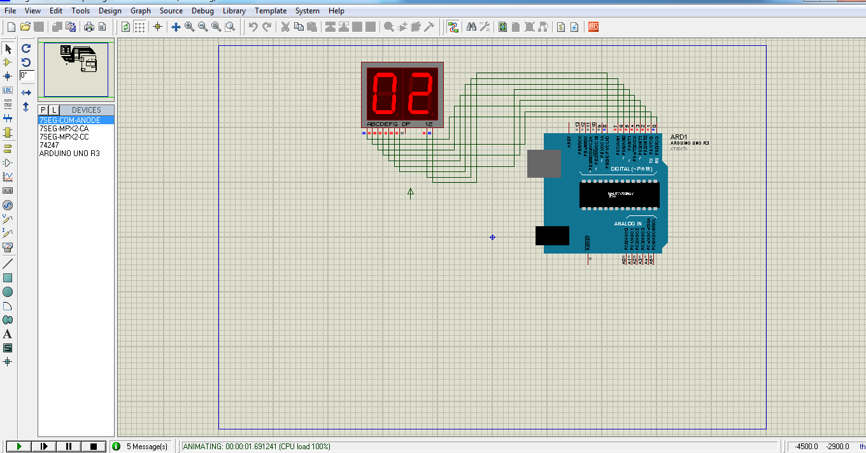Toggle the grid display icon

pos(139,27)
